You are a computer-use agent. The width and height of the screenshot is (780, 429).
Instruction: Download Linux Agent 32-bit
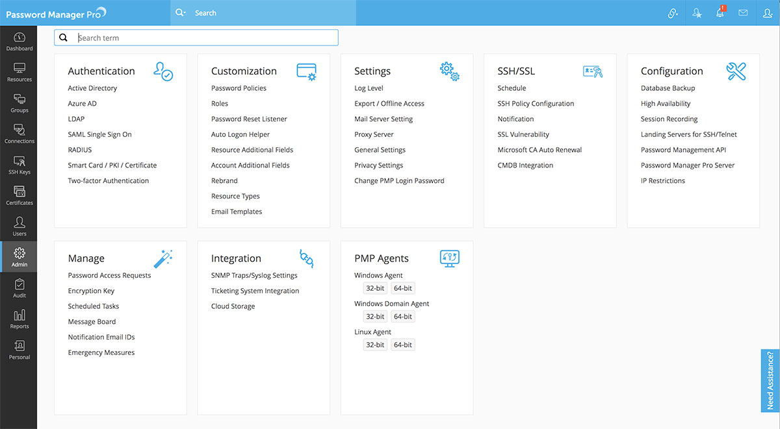point(375,345)
